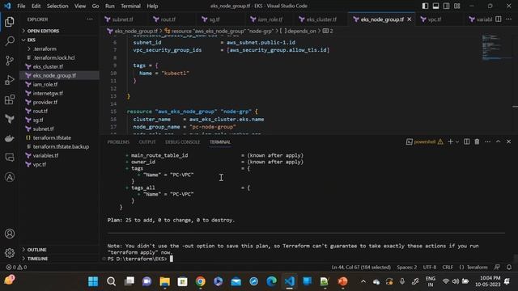Switch to the Debug Console tab
The height and width of the screenshot is (291, 518).
182,142
